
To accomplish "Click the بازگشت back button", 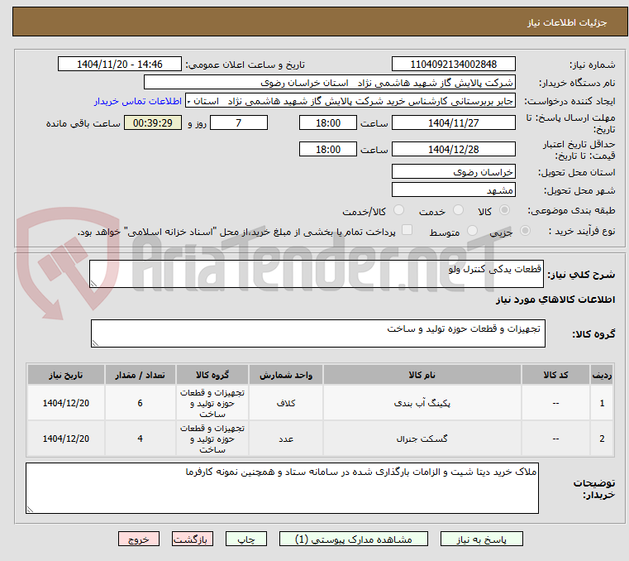I will (x=193, y=539).
